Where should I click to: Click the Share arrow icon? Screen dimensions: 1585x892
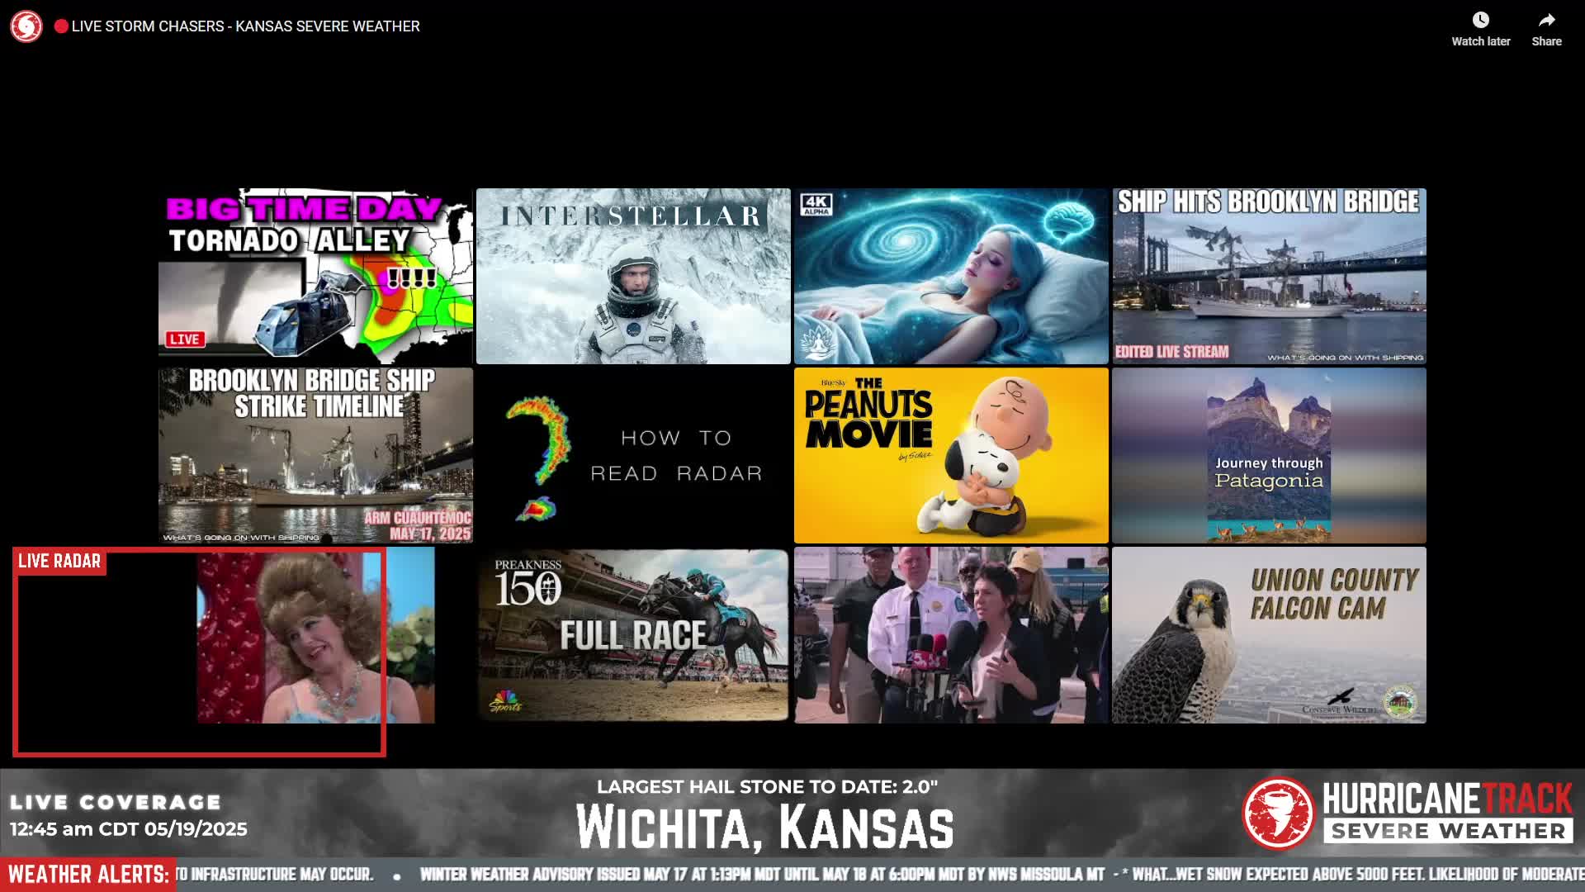(x=1546, y=20)
